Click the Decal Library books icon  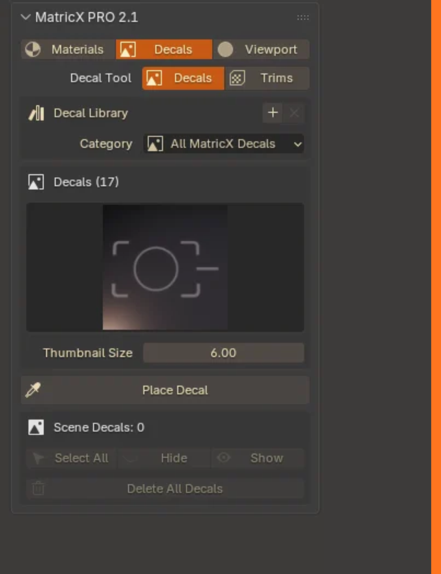point(36,113)
